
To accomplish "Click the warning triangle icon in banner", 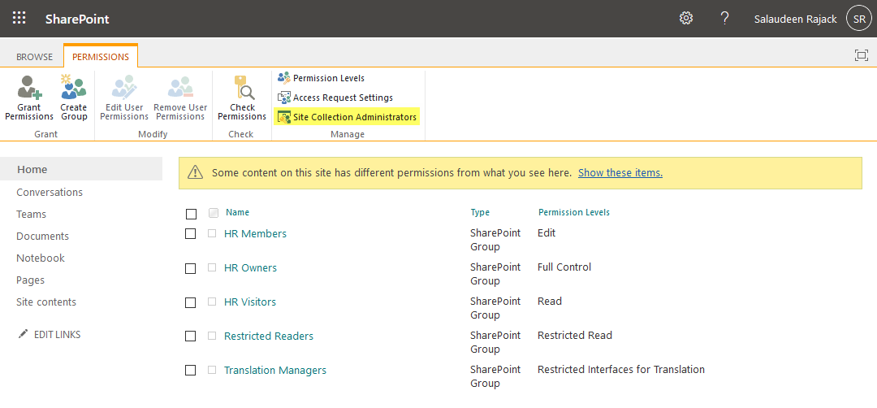I will [x=195, y=172].
